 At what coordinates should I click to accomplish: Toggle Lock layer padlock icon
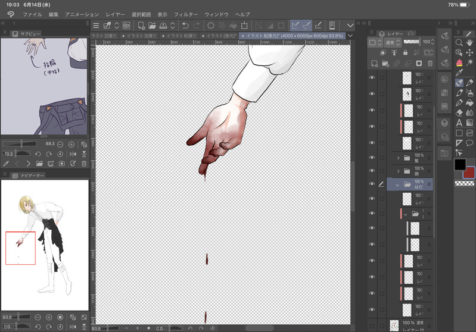pos(405,53)
